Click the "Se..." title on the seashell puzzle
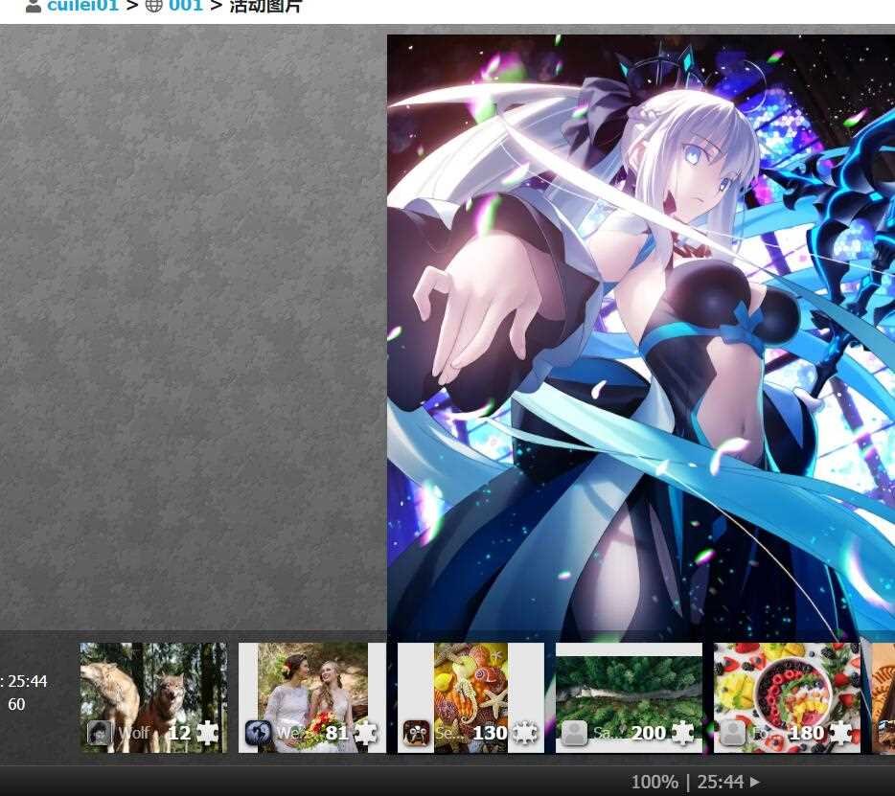Image resolution: width=895 pixels, height=796 pixels. 447,733
